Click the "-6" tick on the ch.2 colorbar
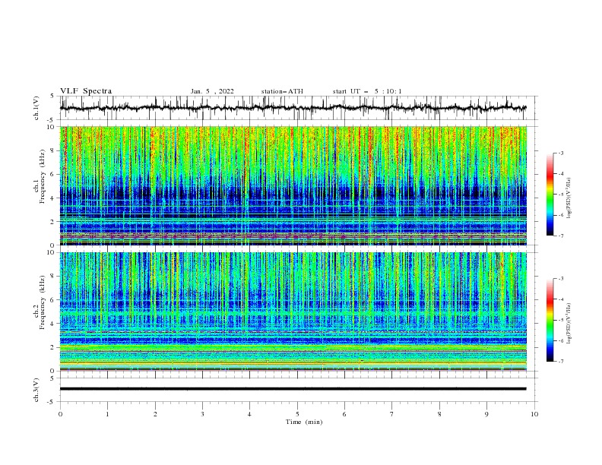 pos(560,340)
